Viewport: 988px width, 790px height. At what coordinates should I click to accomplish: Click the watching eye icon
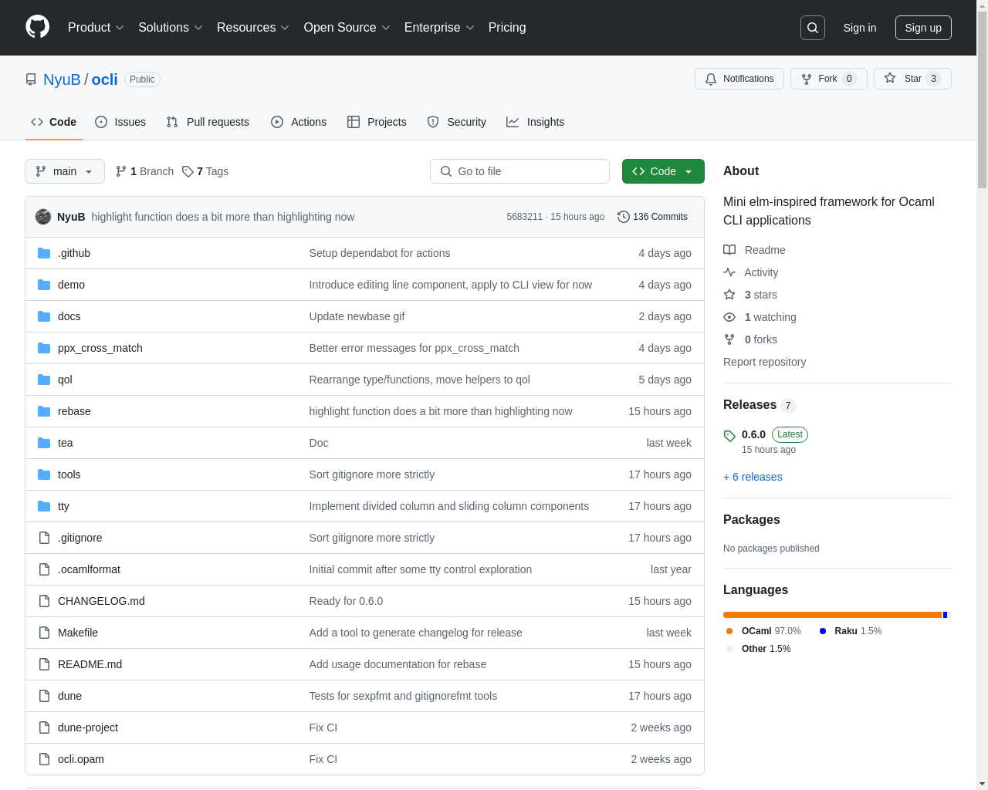(x=729, y=317)
